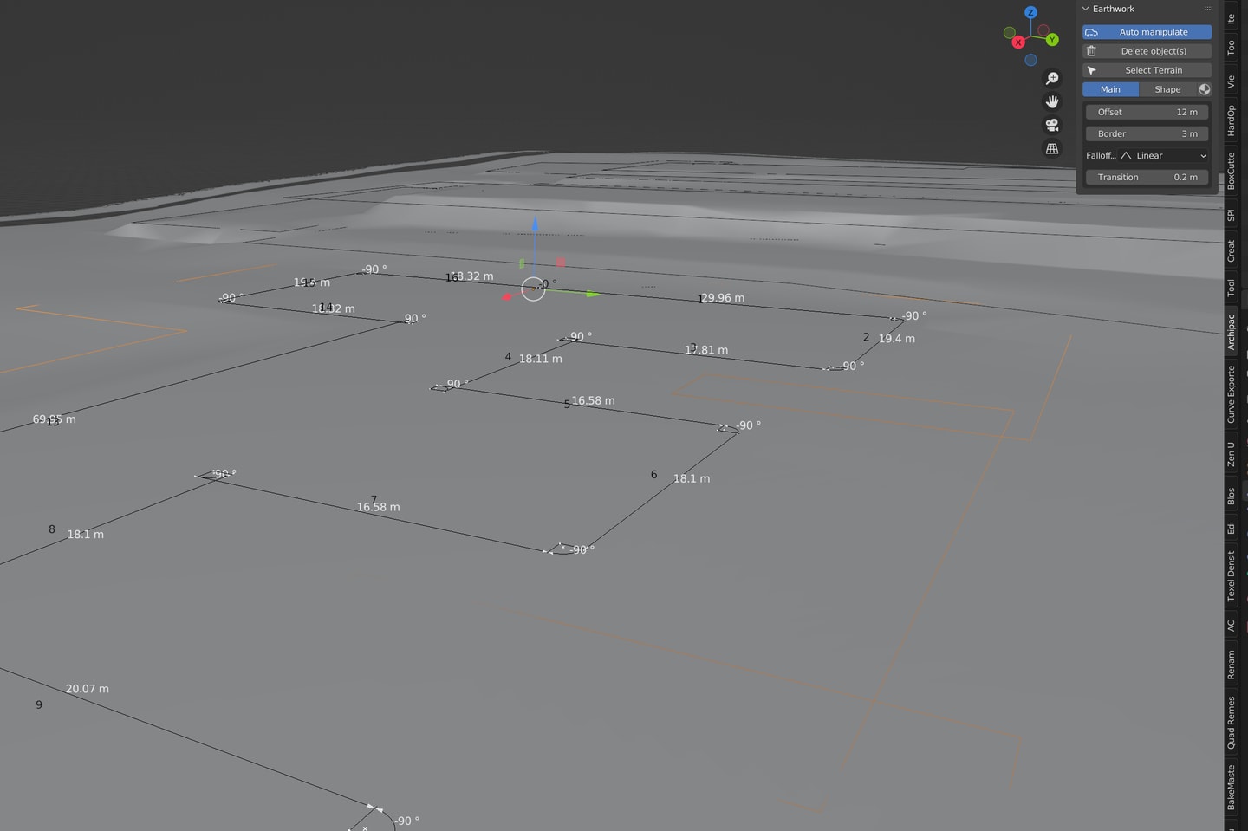Open the Blos sidebar tab
The height and width of the screenshot is (831, 1248).
coord(1231,497)
